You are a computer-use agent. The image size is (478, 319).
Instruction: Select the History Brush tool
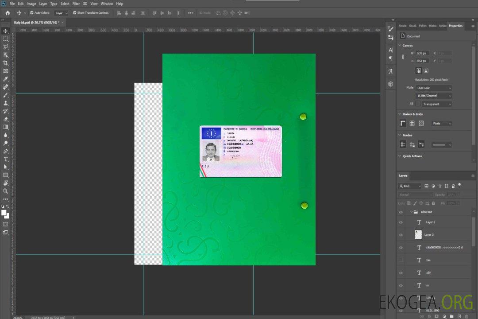pos(5,111)
